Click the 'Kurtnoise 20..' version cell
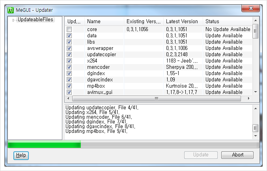 182,86
